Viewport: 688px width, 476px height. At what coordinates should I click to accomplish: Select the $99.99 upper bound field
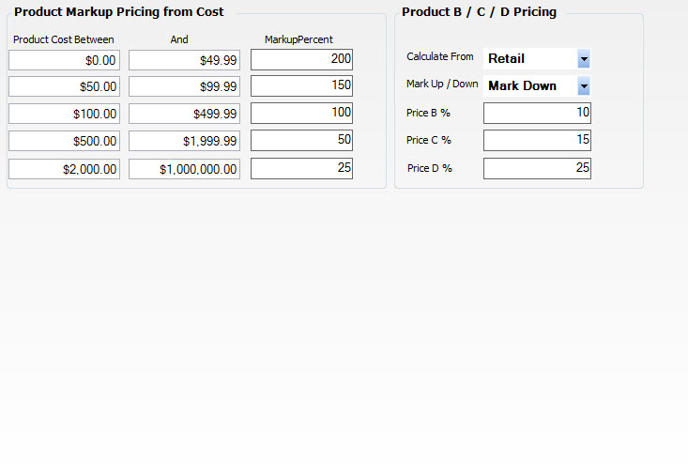coord(184,86)
